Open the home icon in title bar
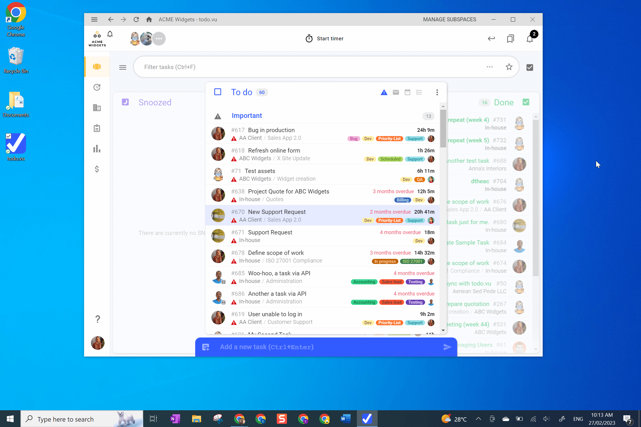Image resolution: width=641 pixels, height=427 pixels. point(149,19)
